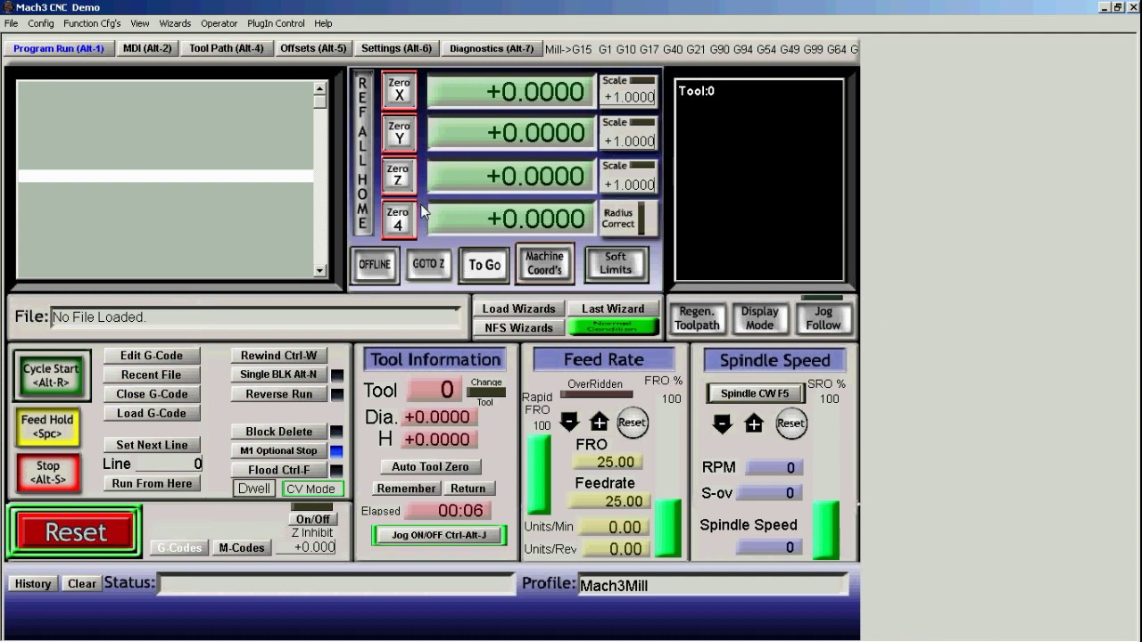The image size is (1142, 642).
Task: Decrease spindle speed override with the minus arrow
Action: pyautogui.click(x=723, y=424)
